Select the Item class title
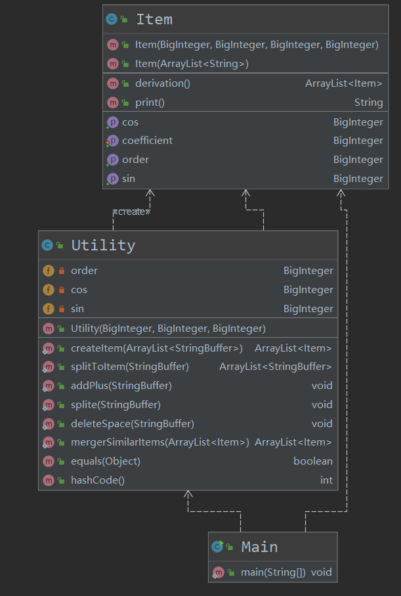401x596 pixels. [154, 20]
